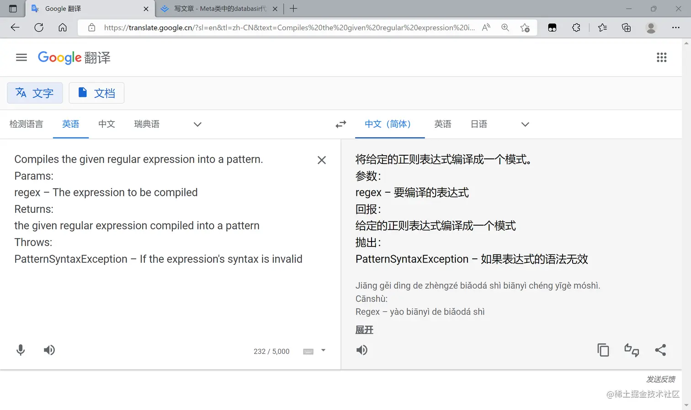Click the translated line 将给定的正则表达式编译成一个模式。
Viewport: 691px width, 410px height.
(443, 159)
